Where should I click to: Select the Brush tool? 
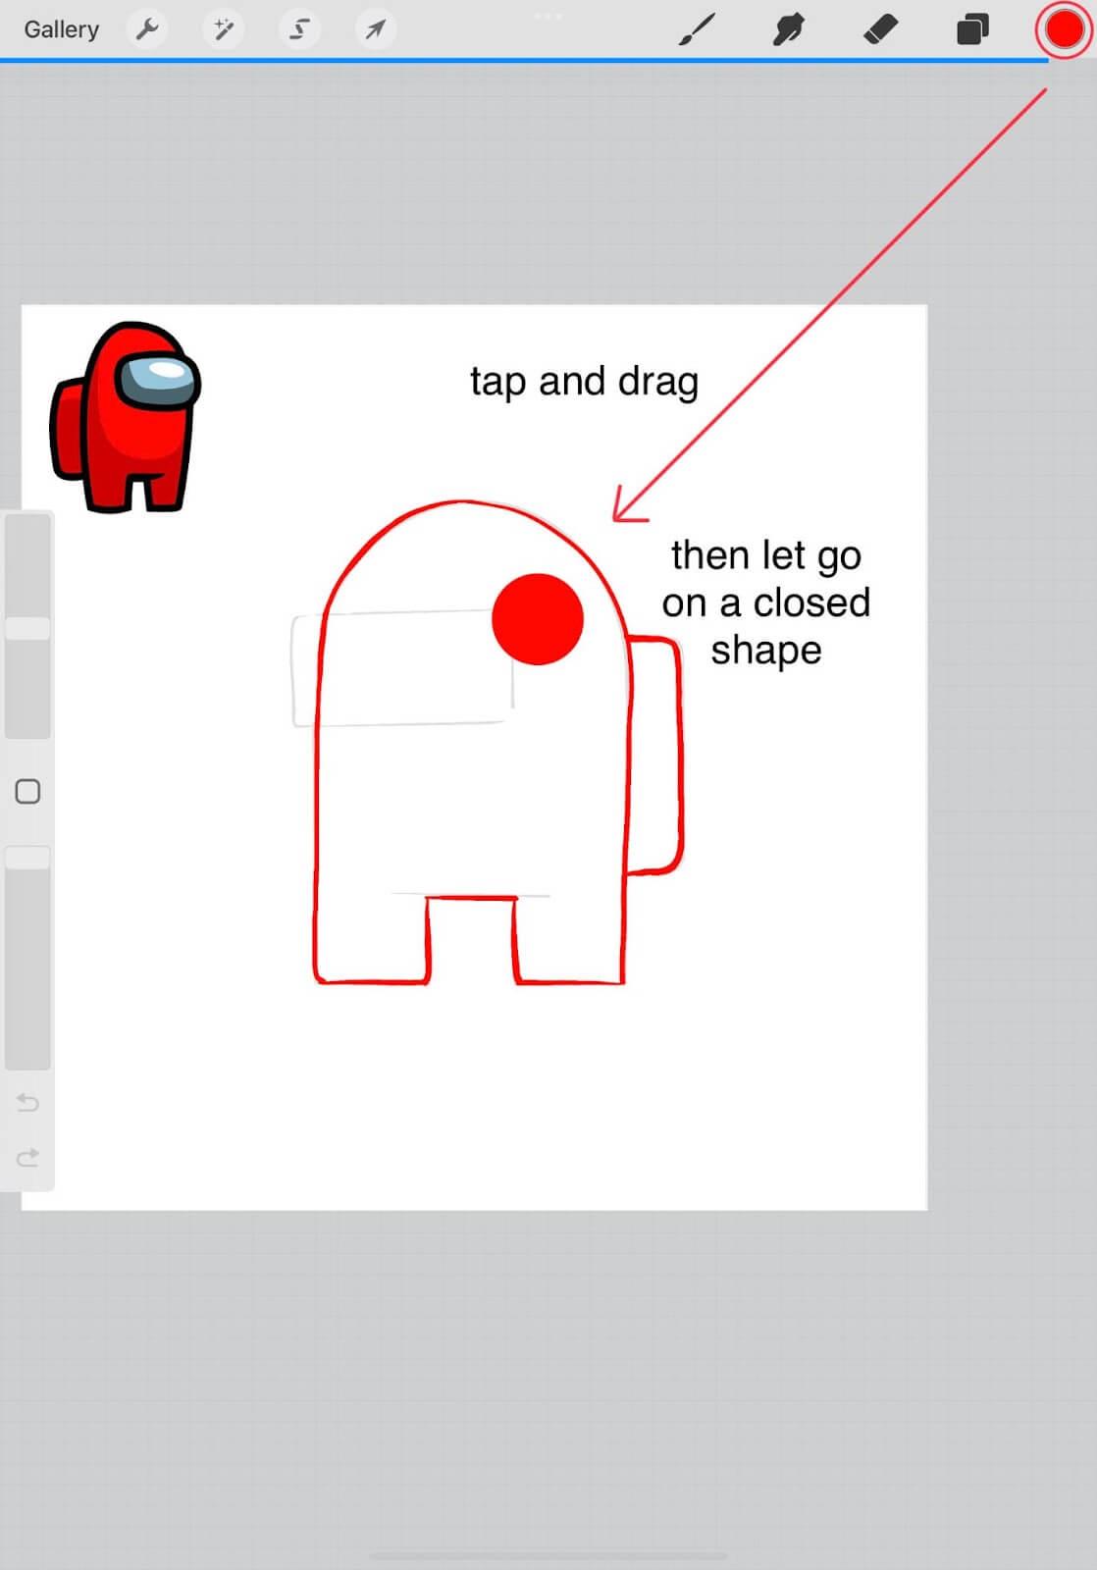click(x=697, y=29)
